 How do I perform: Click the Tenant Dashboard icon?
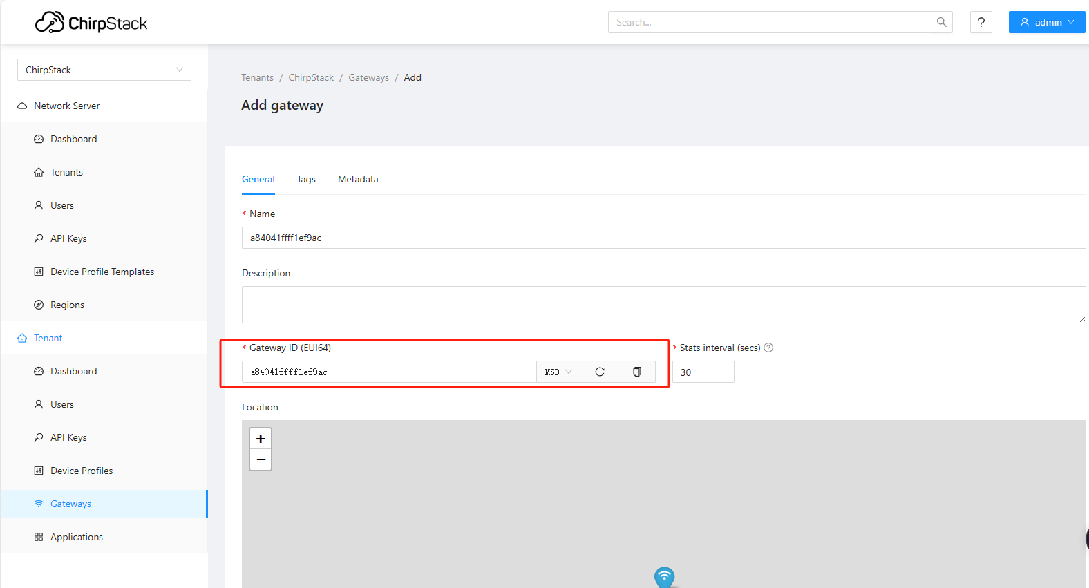point(39,371)
